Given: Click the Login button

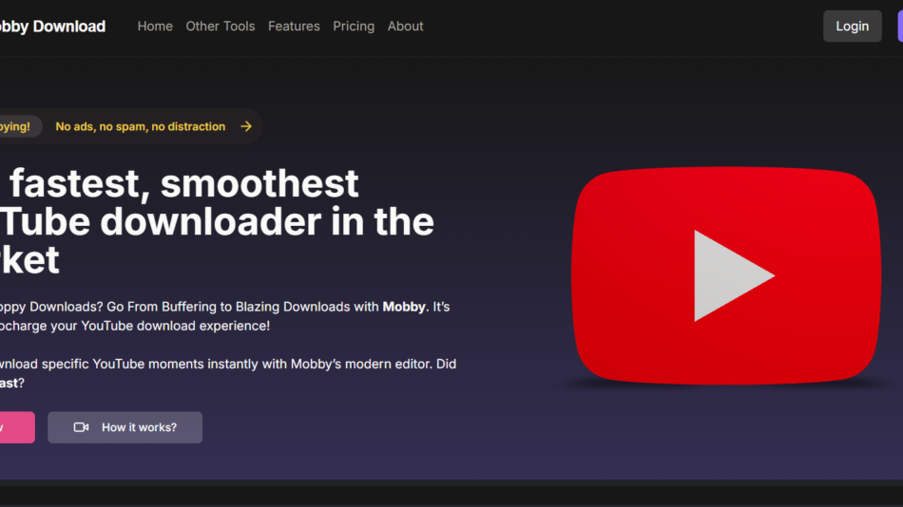Looking at the screenshot, I should tap(853, 26).
